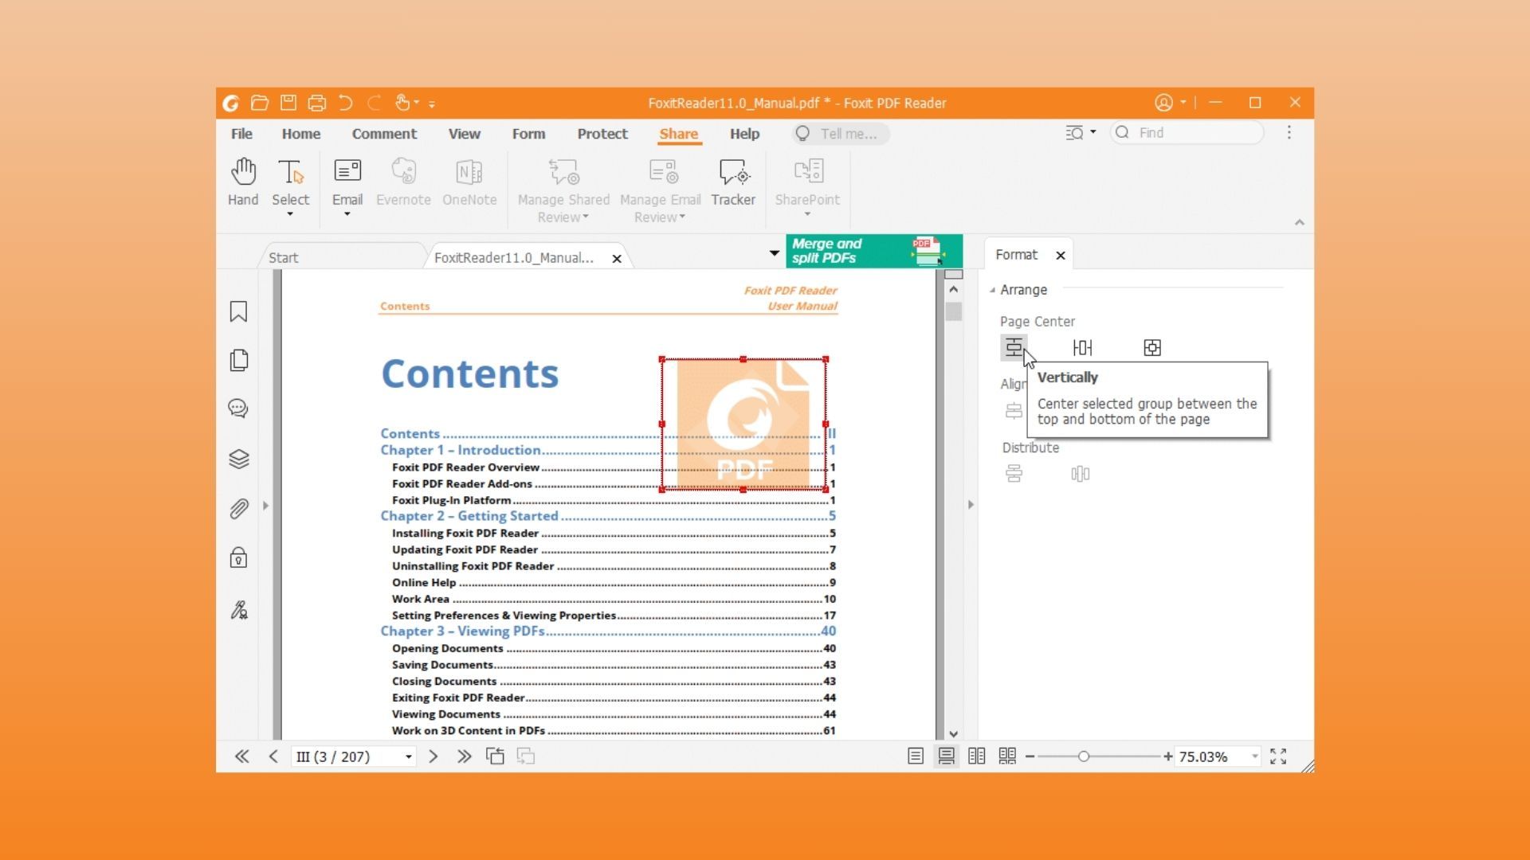Image resolution: width=1530 pixels, height=860 pixels.
Task: Switch to facing pages view
Action: coord(976,756)
